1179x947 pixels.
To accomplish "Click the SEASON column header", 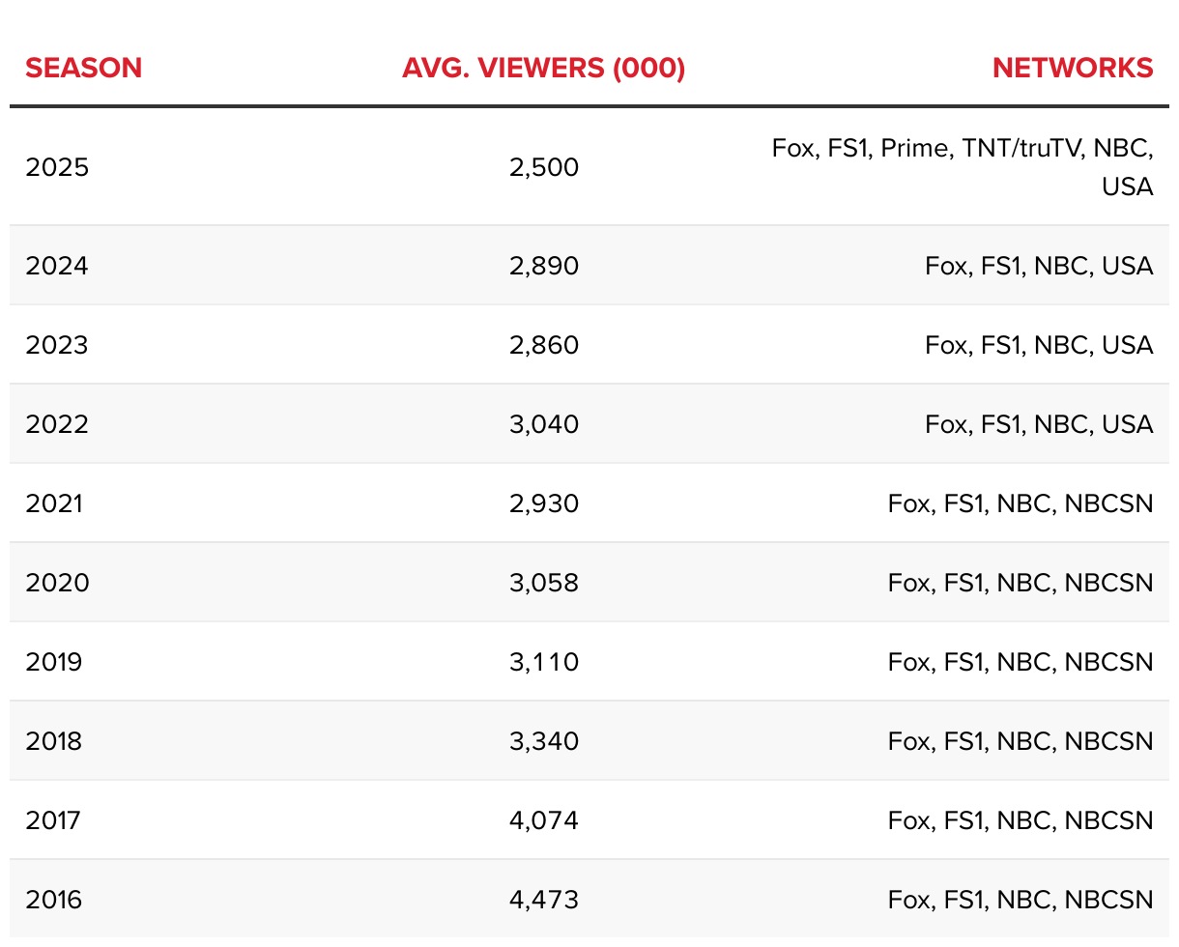I will (x=84, y=69).
